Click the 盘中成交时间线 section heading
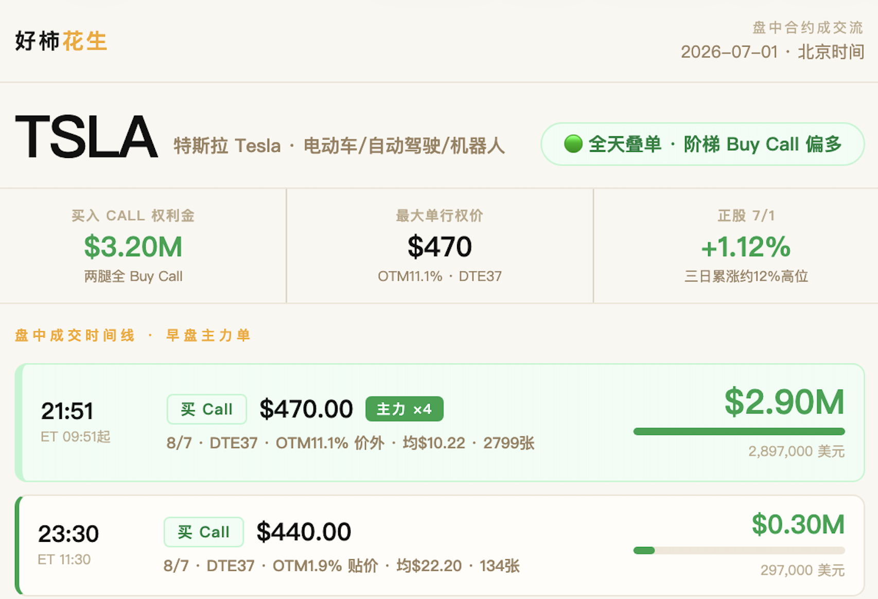The width and height of the screenshot is (878, 599). pos(75,336)
